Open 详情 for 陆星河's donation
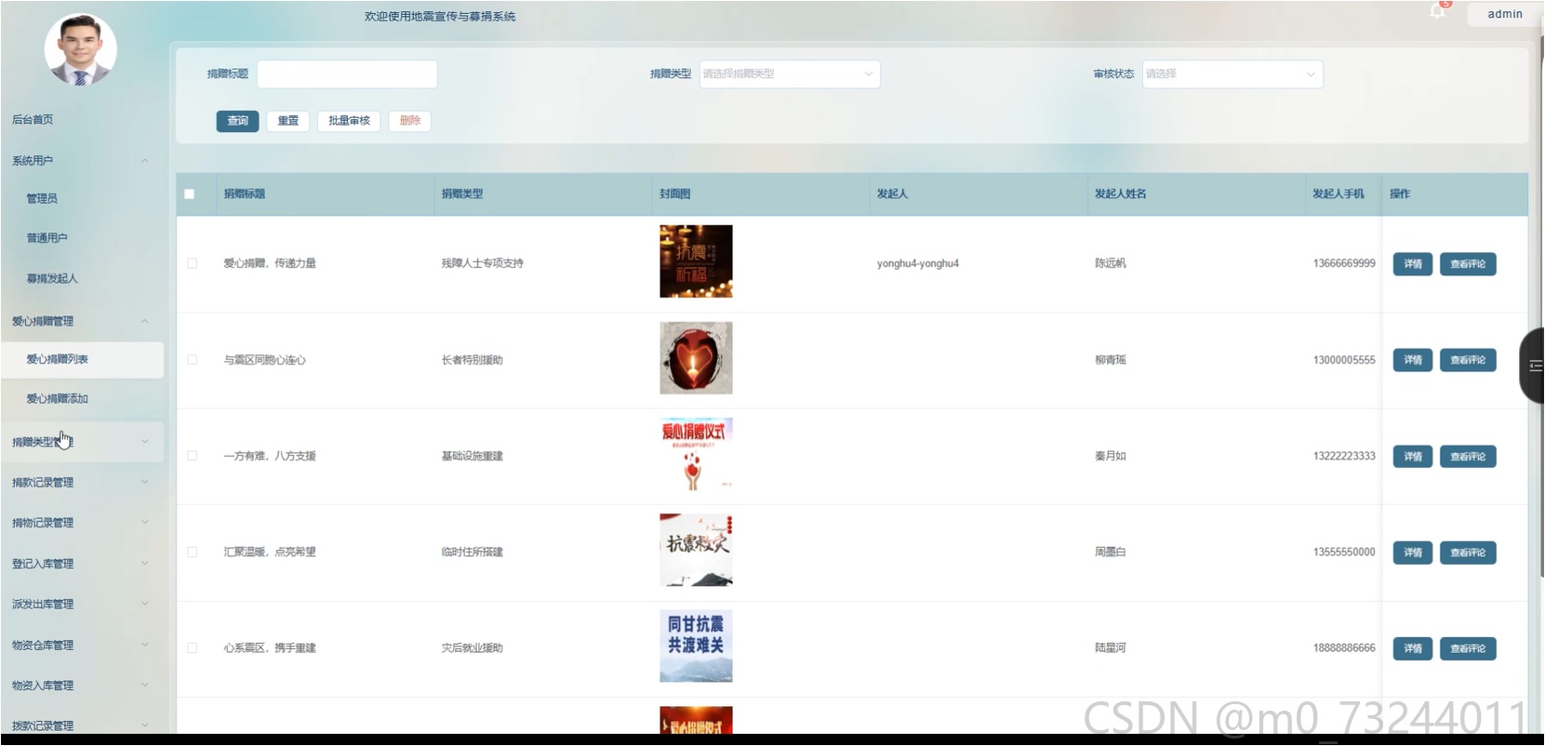The image size is (1545, 746). pos(1413,648)
